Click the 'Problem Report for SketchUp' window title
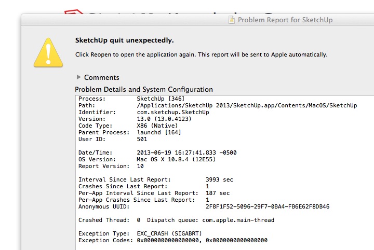This screenshot has width=374, height=250. point(285,20)
